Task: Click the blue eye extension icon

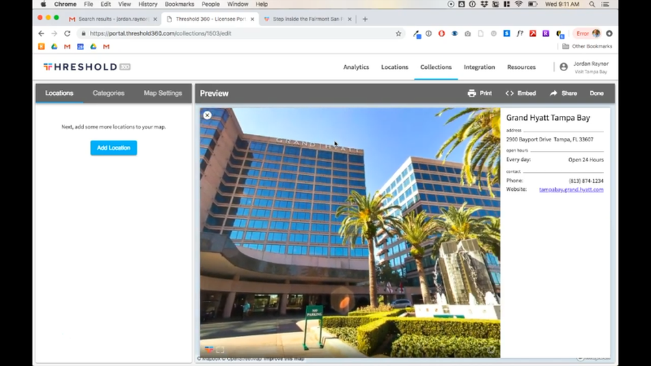Action: 454,33
